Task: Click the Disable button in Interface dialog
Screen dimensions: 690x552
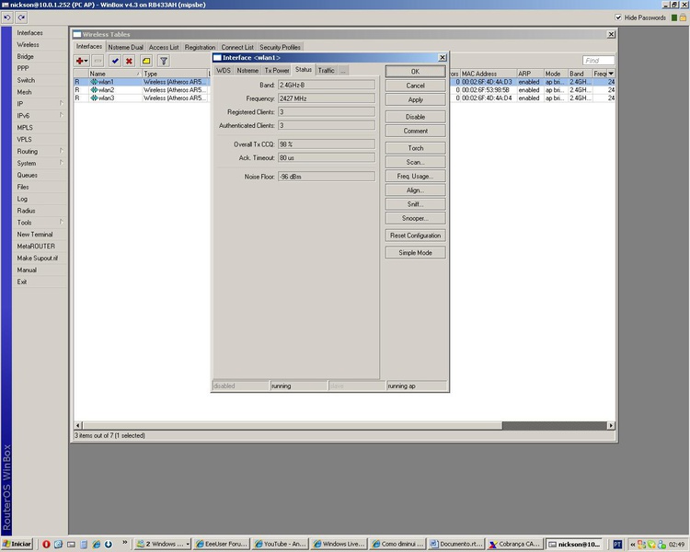Action: point(415,117)
